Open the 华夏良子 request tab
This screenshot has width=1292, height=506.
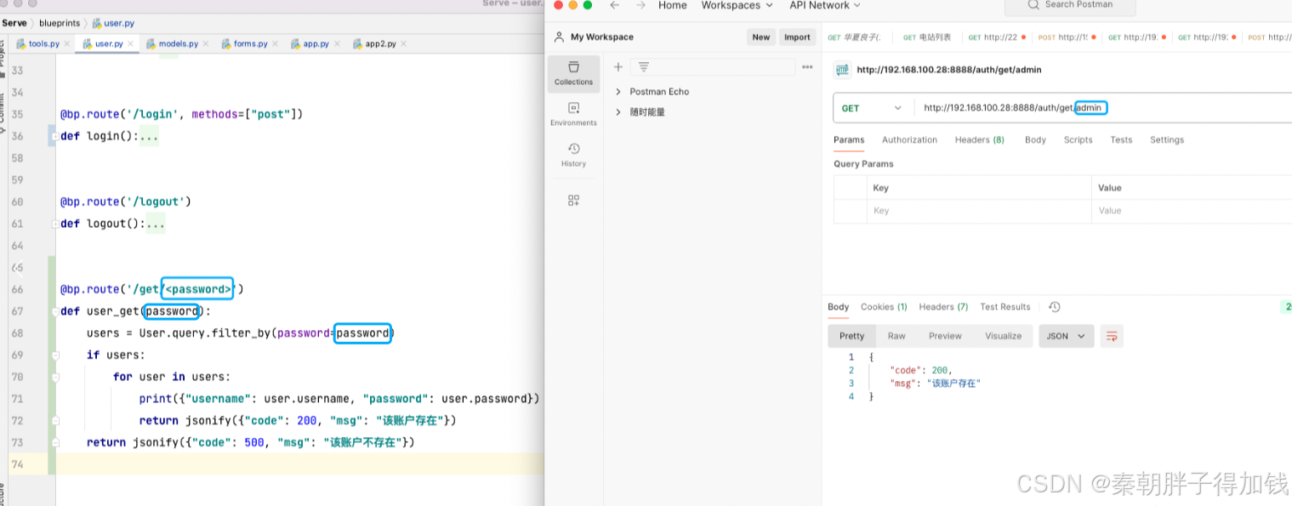(854, 37)
